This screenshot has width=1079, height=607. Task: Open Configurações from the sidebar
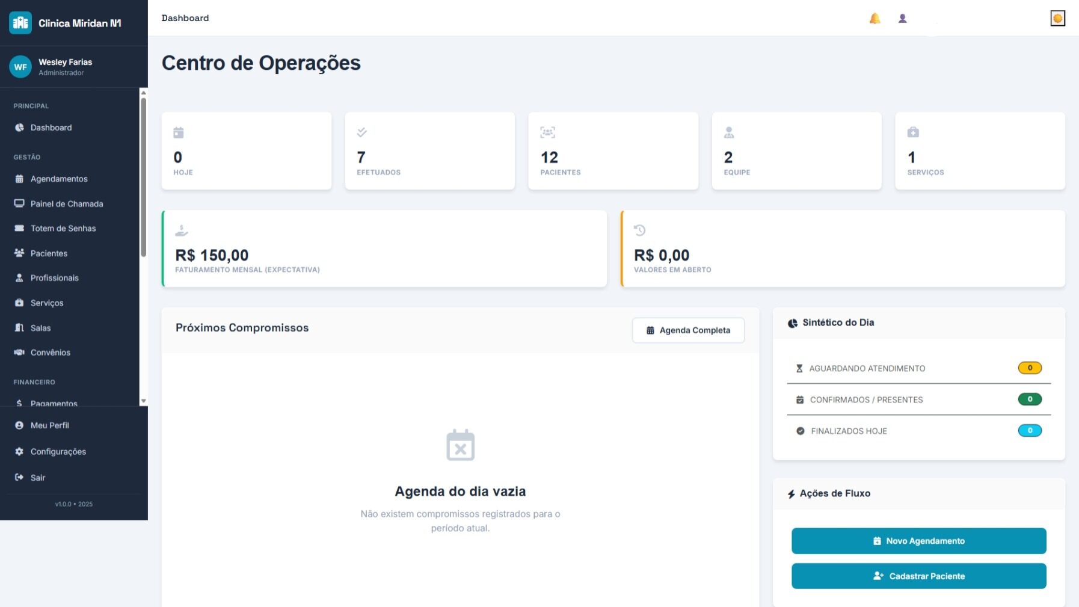58,452
